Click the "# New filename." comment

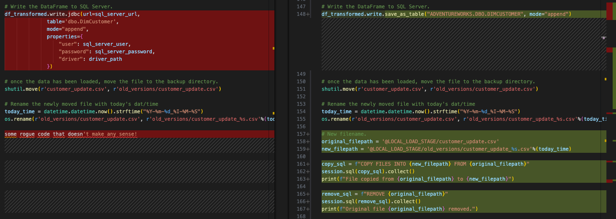coord(344,134)
